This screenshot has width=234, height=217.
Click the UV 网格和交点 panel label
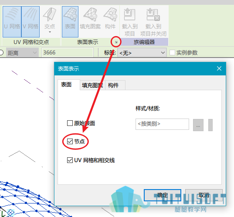(x=31, y=42)
